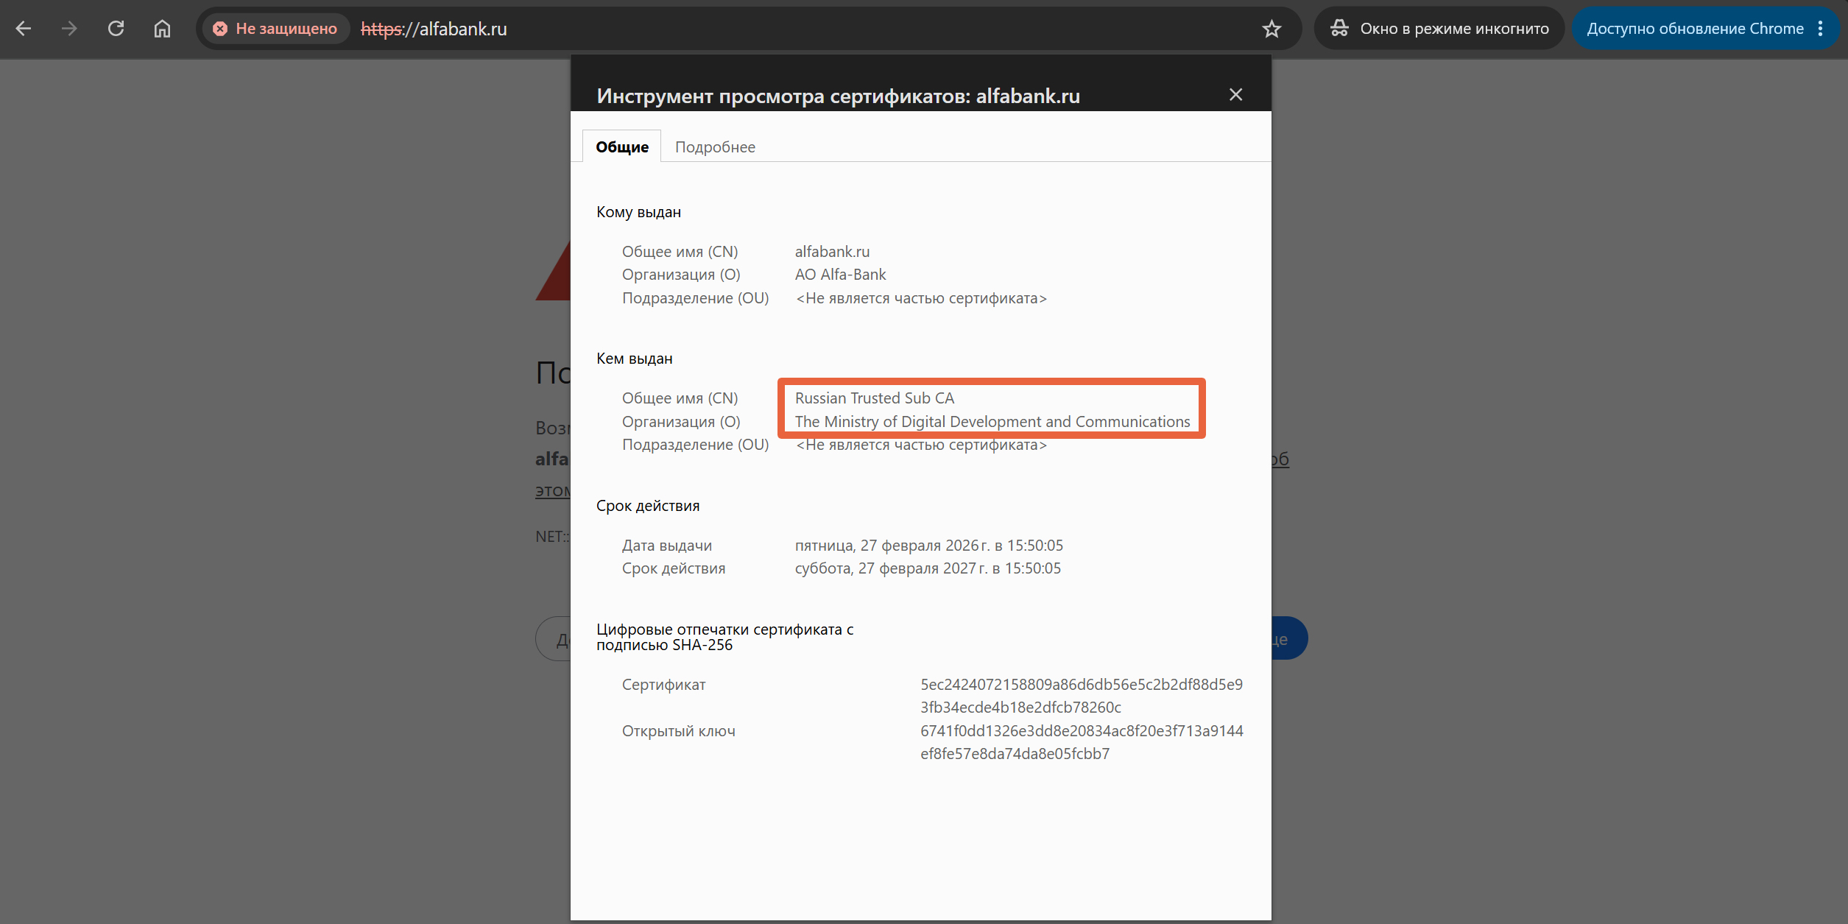1848x924 pixels.
Task: Switch to the 'Подробнее' tab
Action: click(x=715, y=147)
